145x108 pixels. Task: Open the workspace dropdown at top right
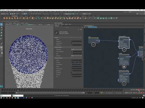[x=135, y=12]
